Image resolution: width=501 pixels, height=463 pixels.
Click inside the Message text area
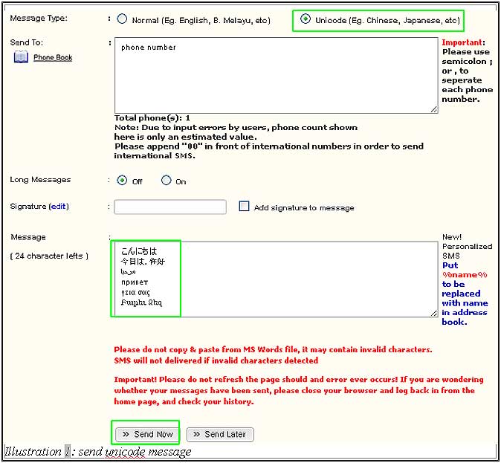[x=276, y=279]
